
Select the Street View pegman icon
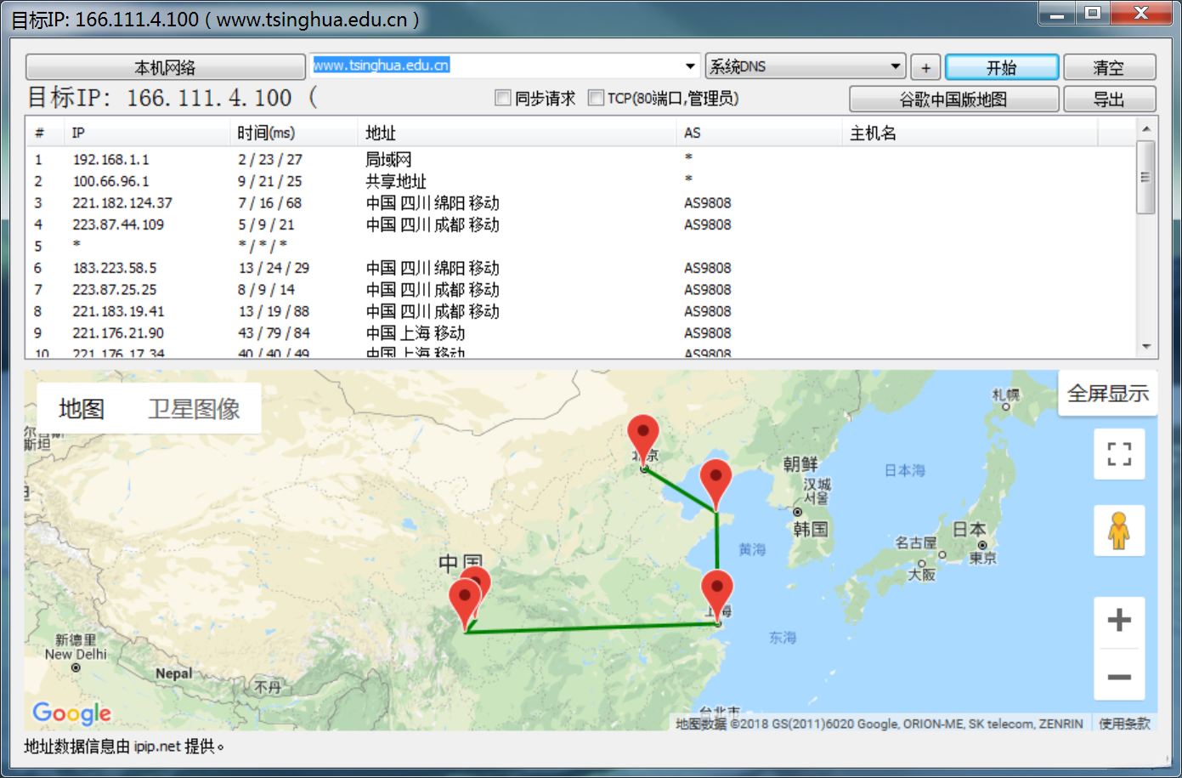[x=1119, y=531]
